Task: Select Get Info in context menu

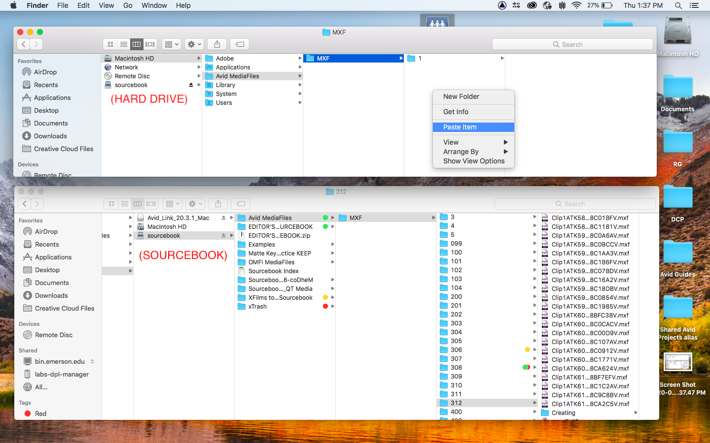Action: click(473, 112)
